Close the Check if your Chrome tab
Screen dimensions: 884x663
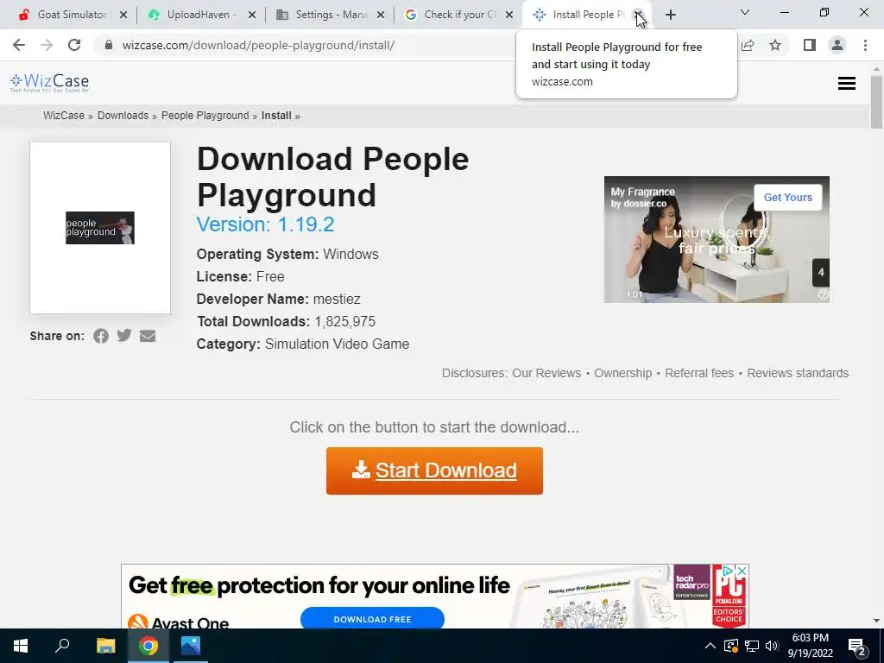(x=509, y=16)
